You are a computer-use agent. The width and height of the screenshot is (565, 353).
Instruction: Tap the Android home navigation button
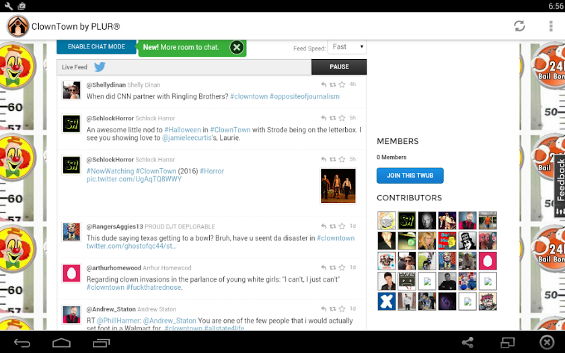pos(62,342)
